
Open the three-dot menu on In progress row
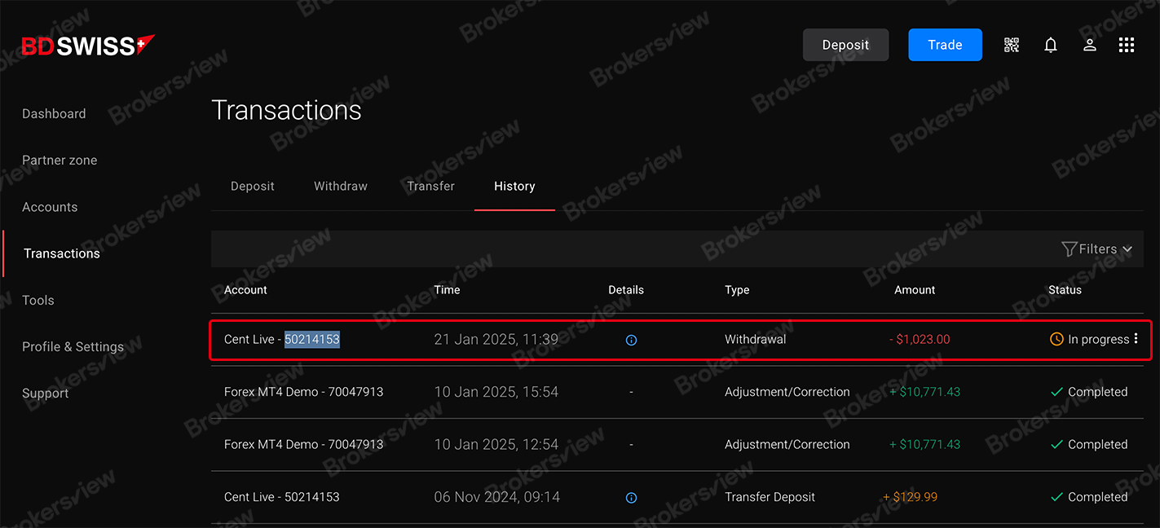pyautogui.click(x=1136, y=339)
